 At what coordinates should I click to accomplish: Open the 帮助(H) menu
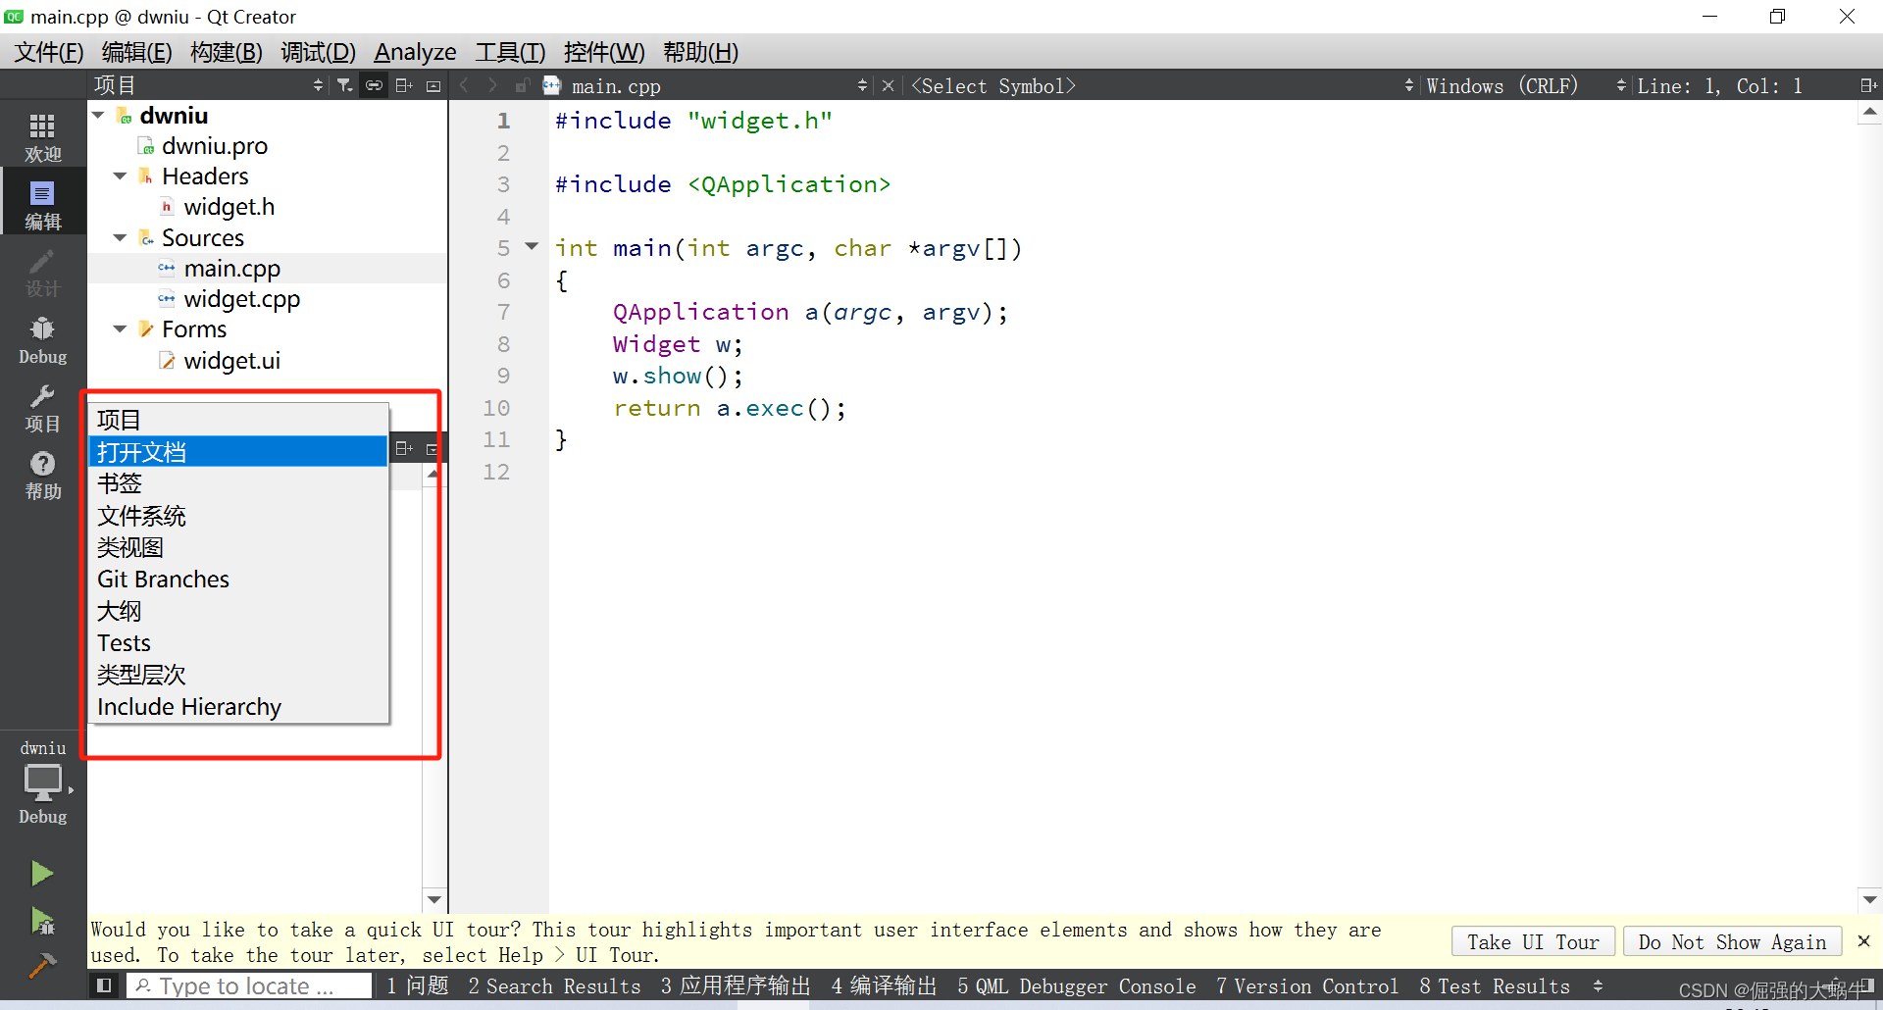(700, 52)
